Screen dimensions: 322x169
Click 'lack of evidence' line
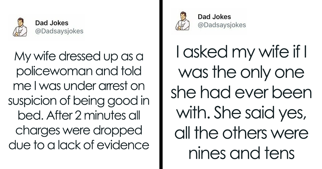[x=79, y=145]
